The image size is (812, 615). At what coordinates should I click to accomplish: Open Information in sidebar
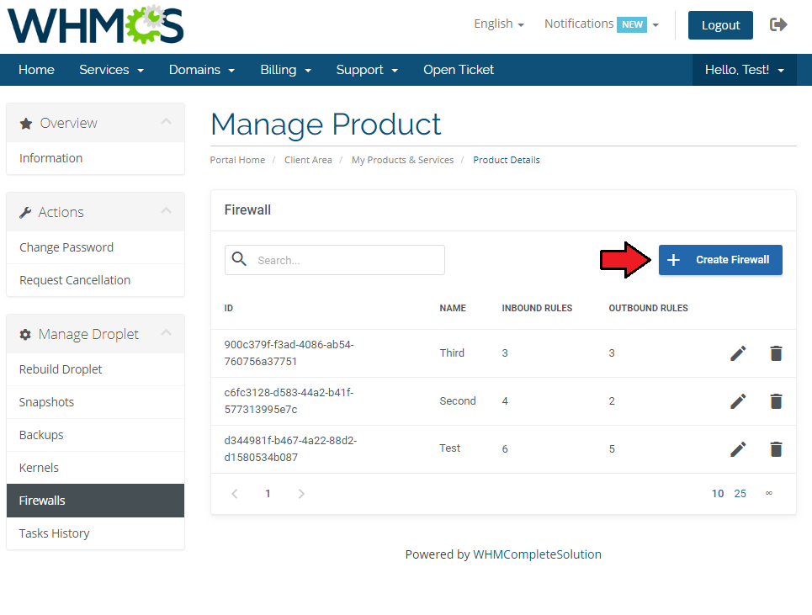[x=95, y=158]
